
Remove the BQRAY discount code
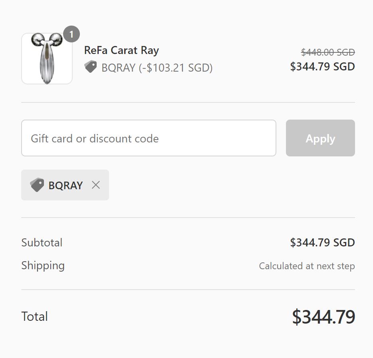tap(96, 185)
